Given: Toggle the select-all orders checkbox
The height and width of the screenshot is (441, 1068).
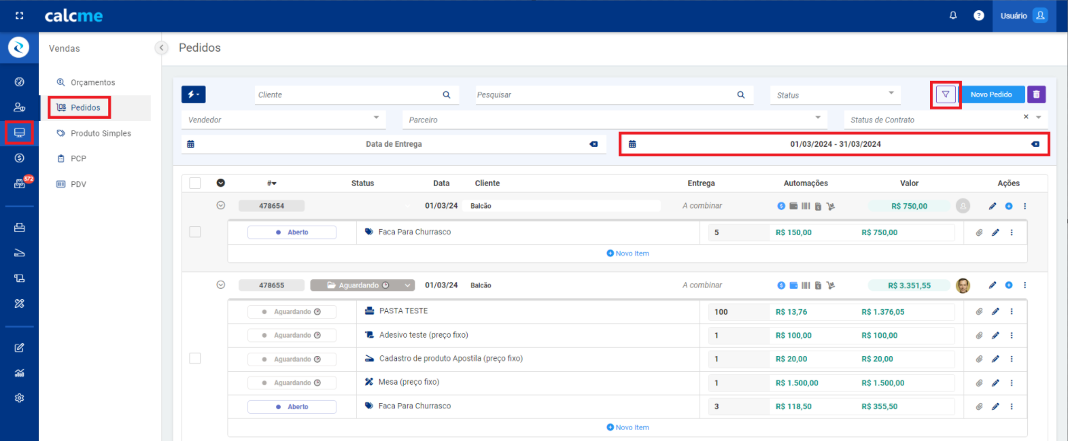Looking at the screenshot, I should (x=195, y=183).
